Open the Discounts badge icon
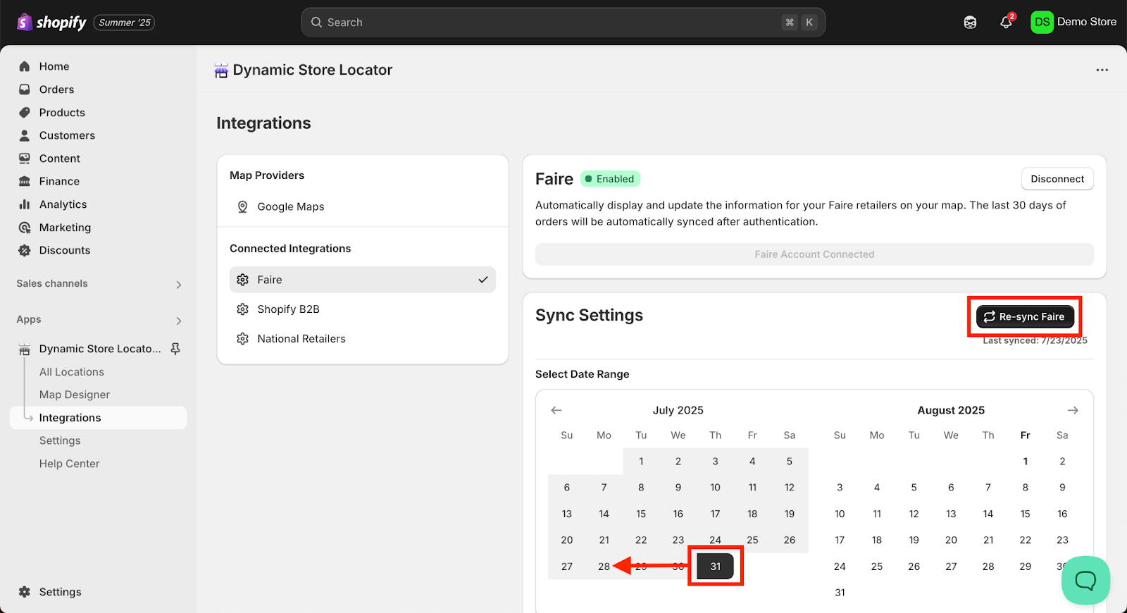The width and height of the screenshot is (1127, 613). click(x=25, y=250)
